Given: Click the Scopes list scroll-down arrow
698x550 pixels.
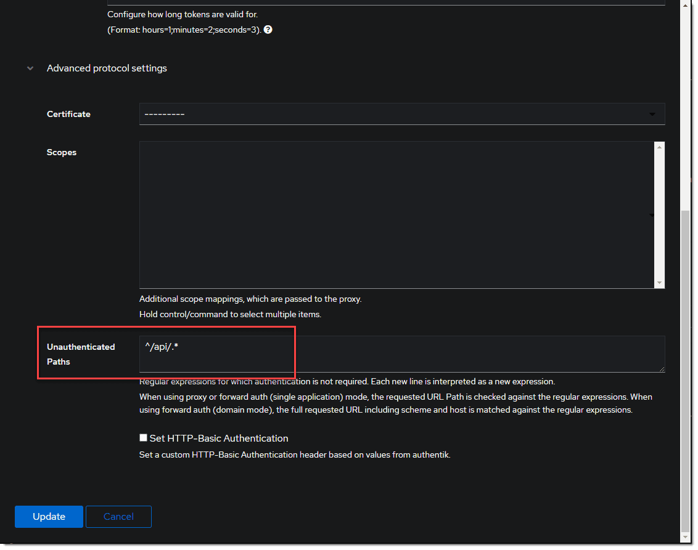Looking at the screenshot, I should coord(660,282).
